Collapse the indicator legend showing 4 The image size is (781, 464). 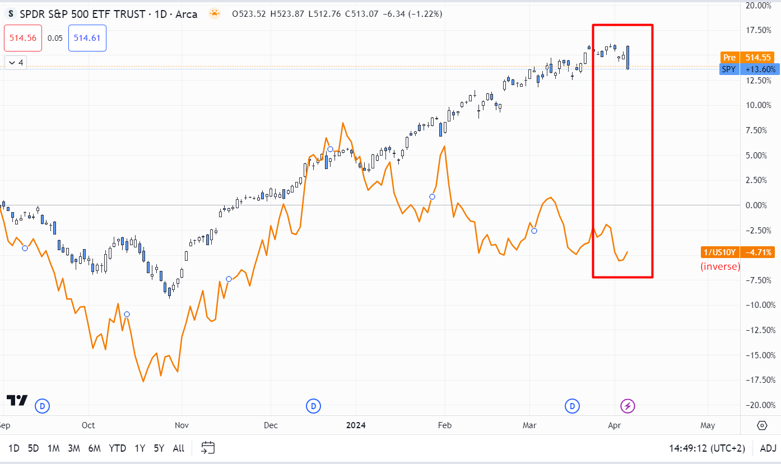tap(15, 62)
